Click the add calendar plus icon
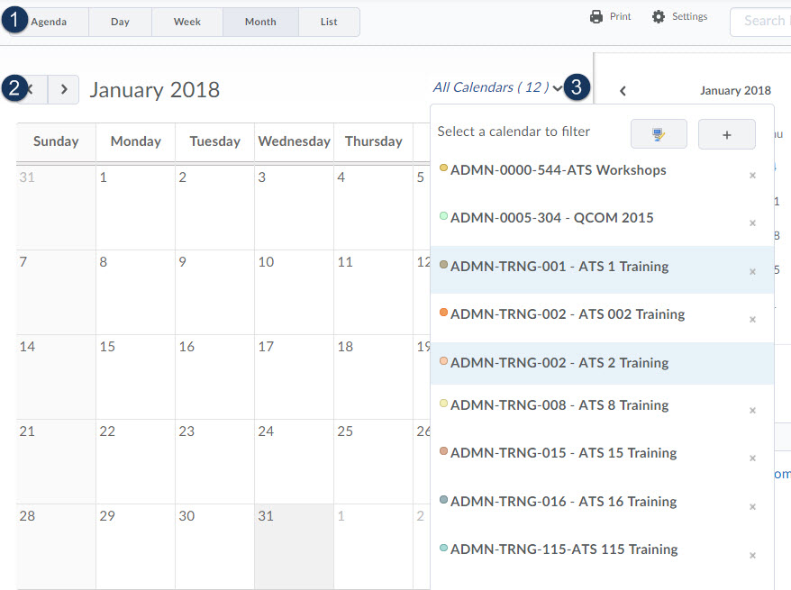791x590 pixels. 726,133
